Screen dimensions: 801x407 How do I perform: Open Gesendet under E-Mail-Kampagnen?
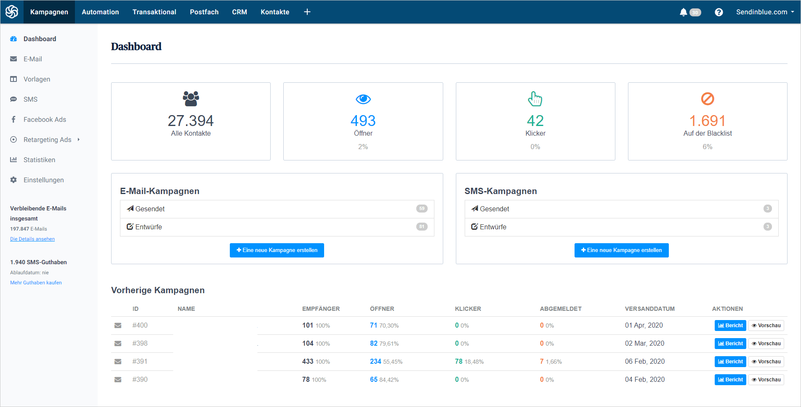(277, 209)
